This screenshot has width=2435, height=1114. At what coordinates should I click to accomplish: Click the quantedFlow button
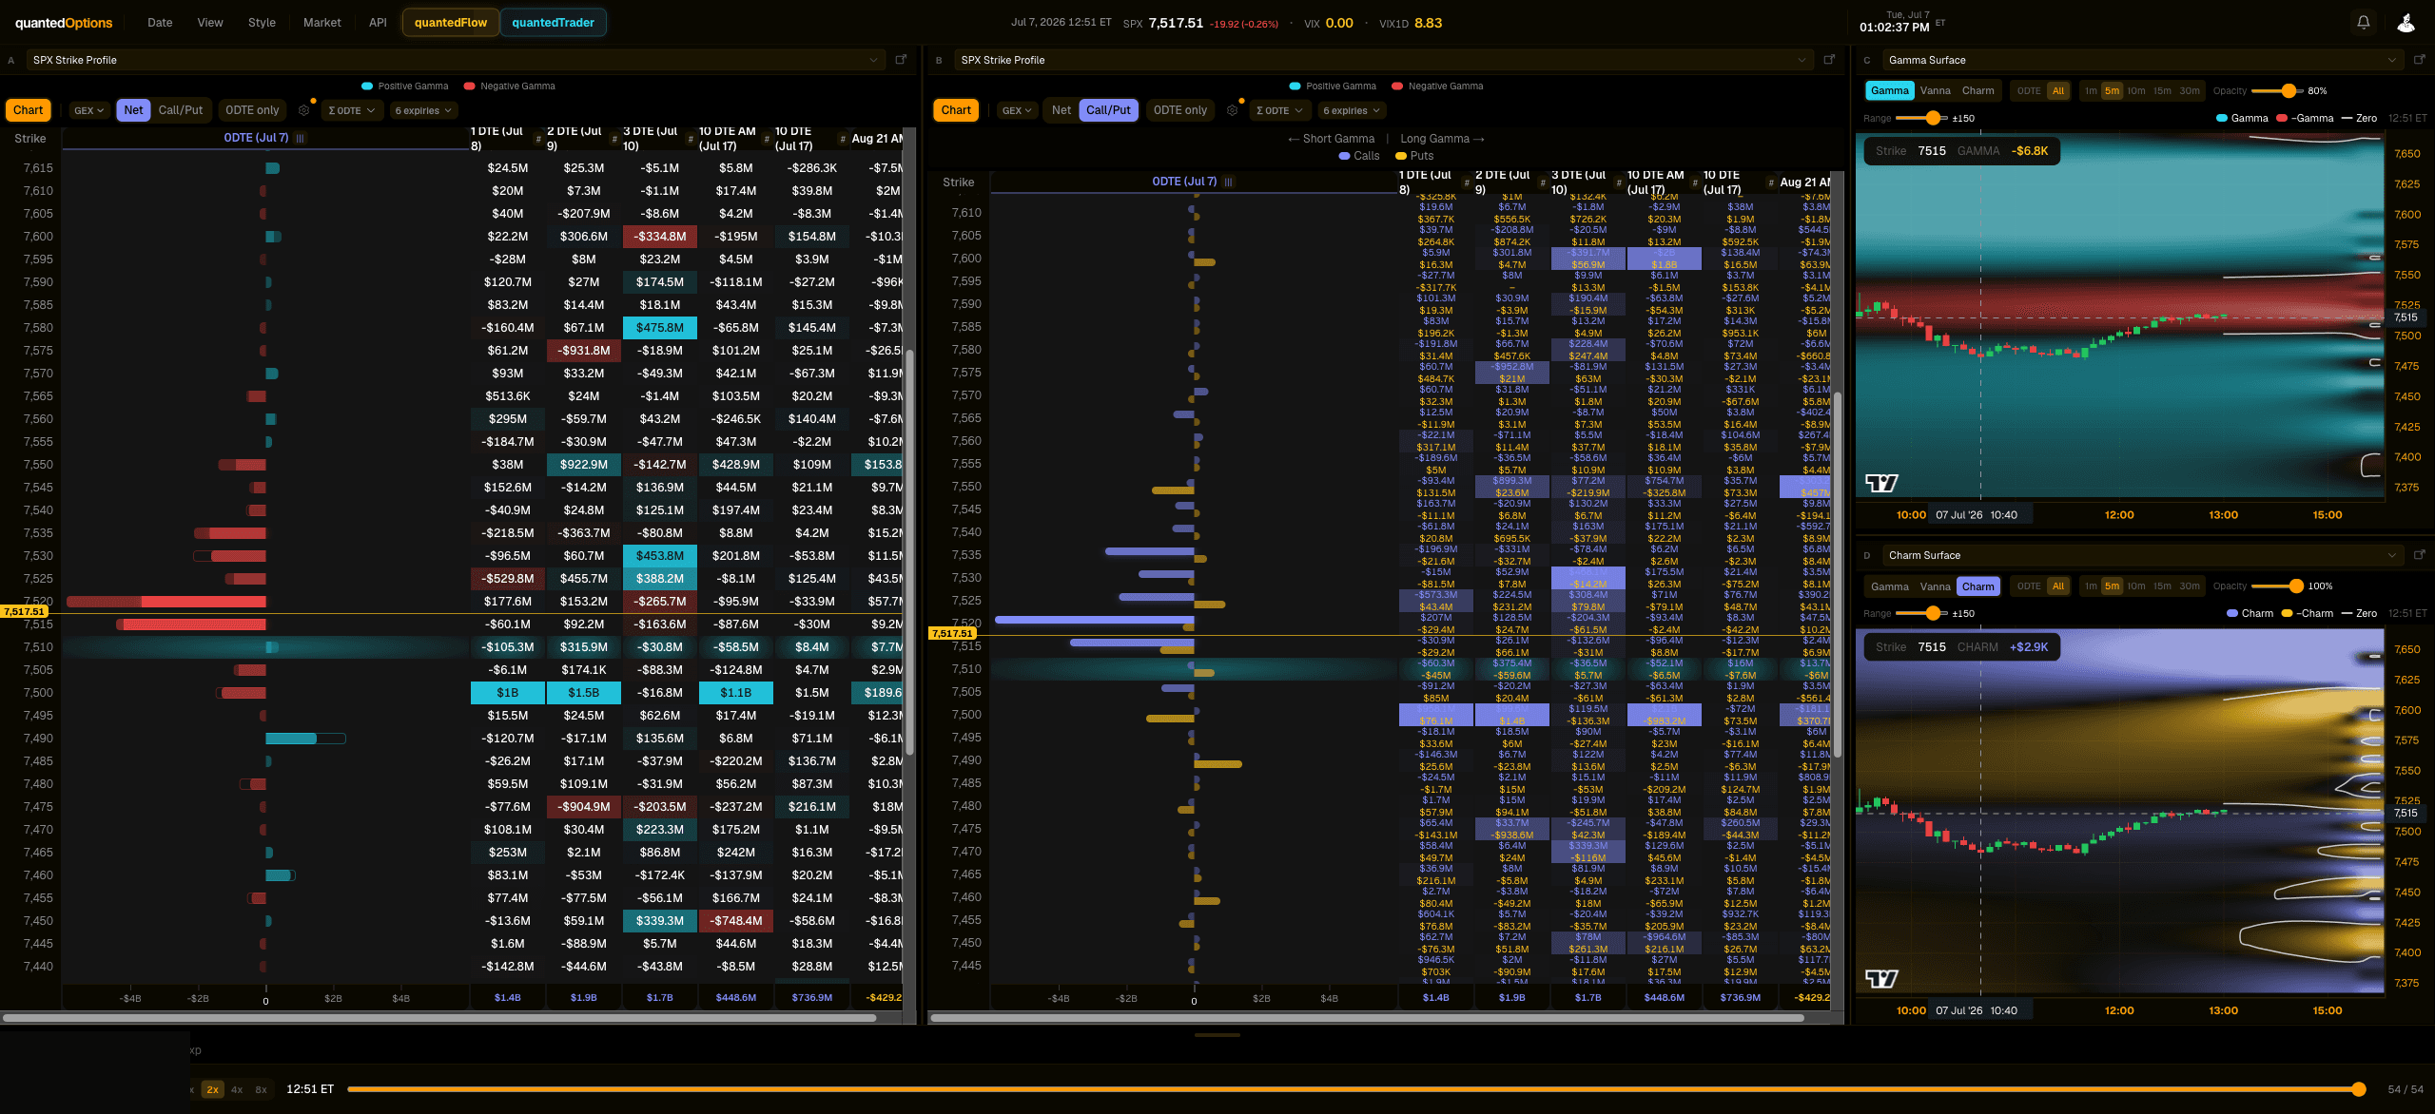pyautogui.click(x=451, y=23)
